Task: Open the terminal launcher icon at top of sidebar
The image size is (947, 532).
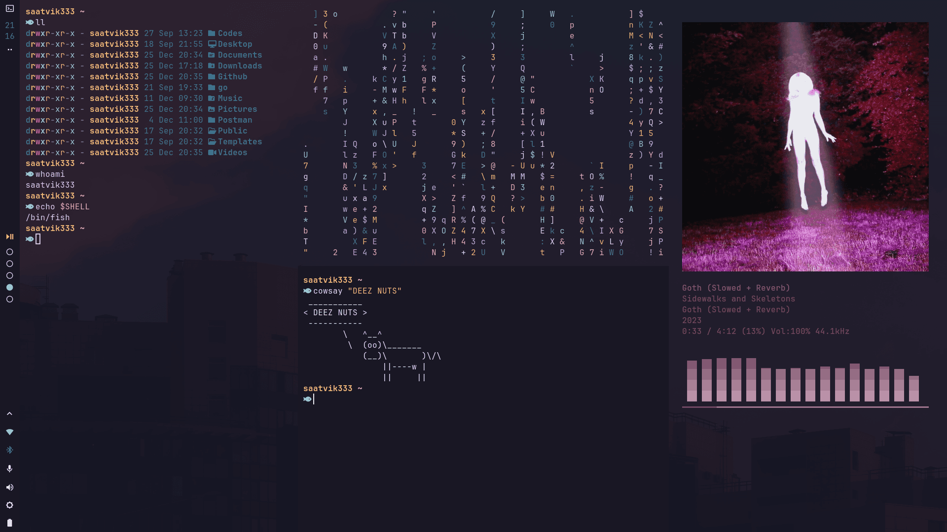Action: tap(10, 8)
